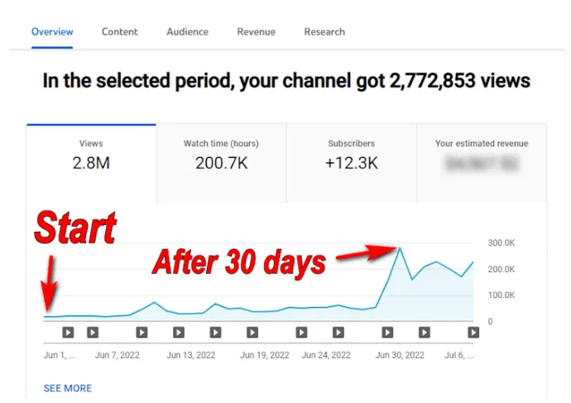
Task: Click the second video marker from the left
Action: (x=93, y=333)
